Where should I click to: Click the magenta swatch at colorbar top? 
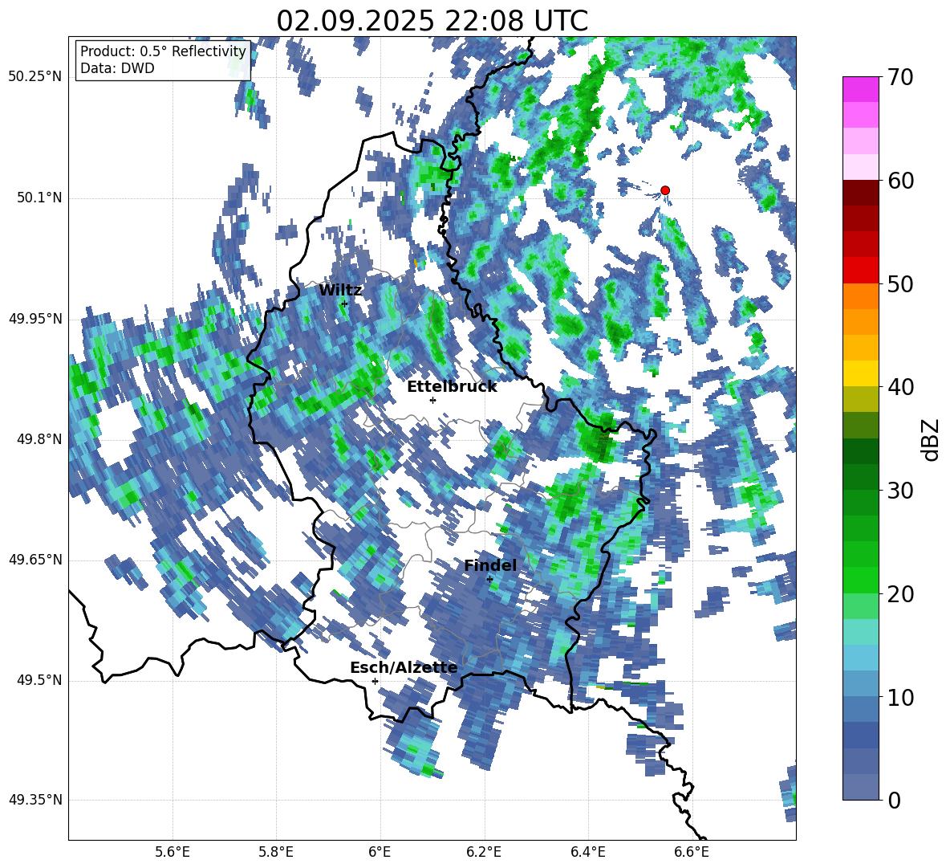[x=860, y=89]
